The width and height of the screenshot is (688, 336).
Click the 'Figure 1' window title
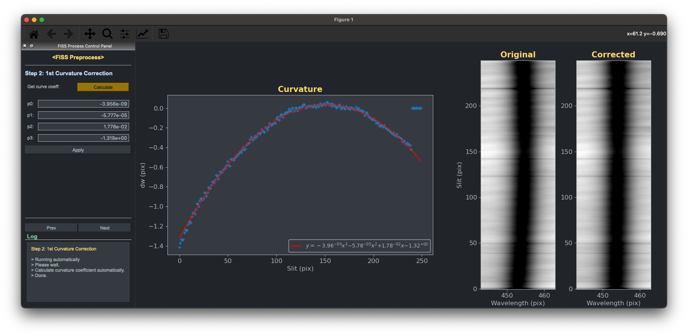coord(344,19)
